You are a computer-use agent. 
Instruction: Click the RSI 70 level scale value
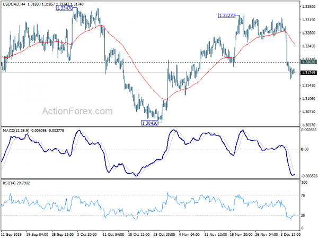click(303, 195)
